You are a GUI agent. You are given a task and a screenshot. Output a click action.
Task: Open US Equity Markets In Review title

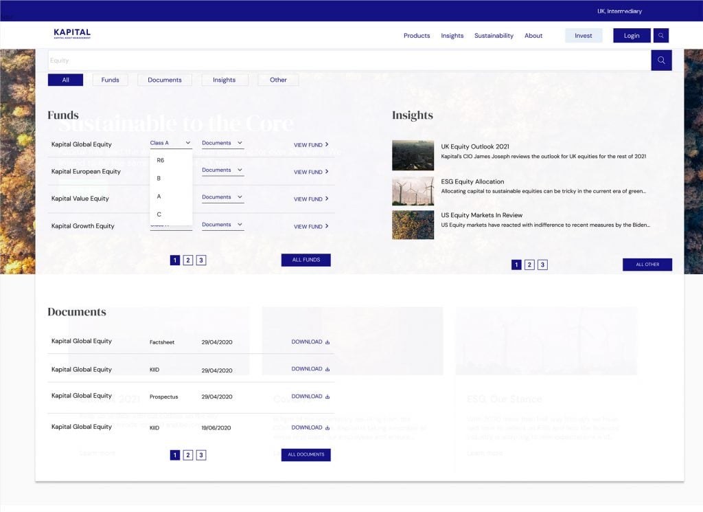coord(481,215)
